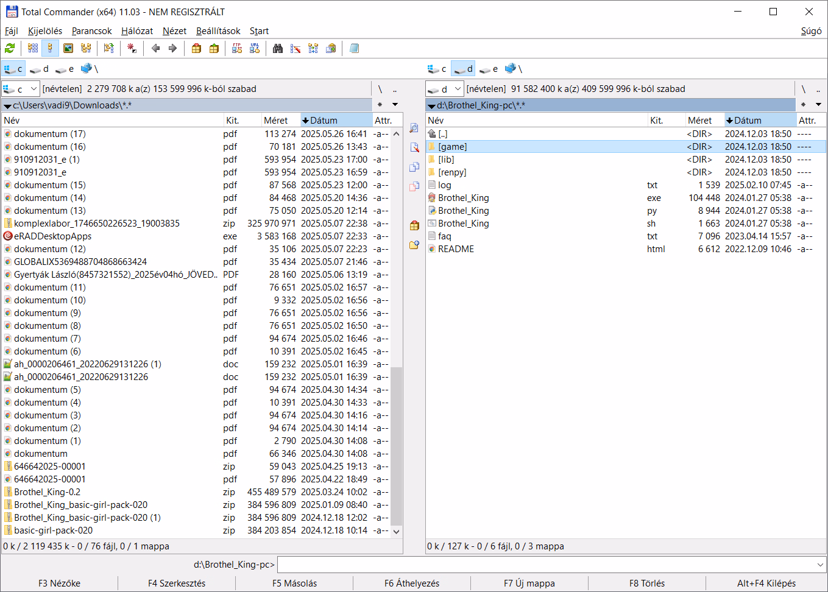The height and width of the screenshot is (592, 828).
Task: Open the FTP connect toolbar icon
Action: 237,48
